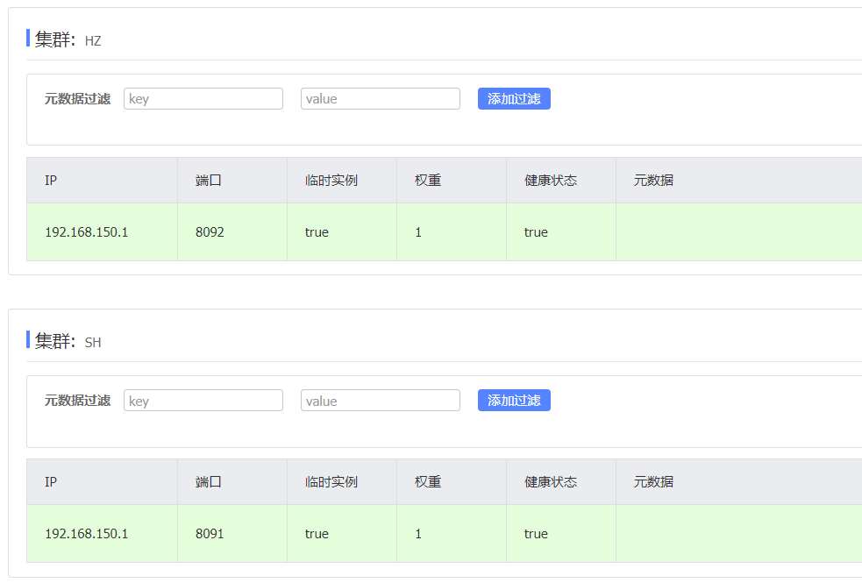Click the 健康状态 column header in HZ table

[x=551, y=181]
